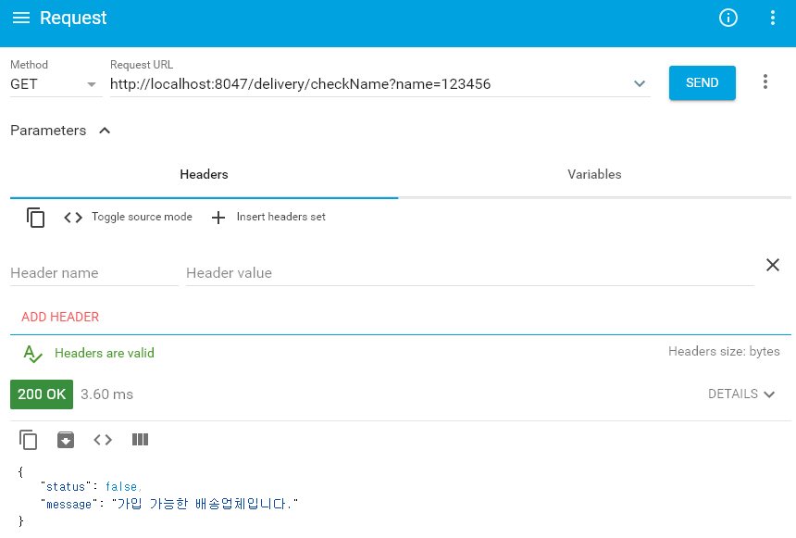Viewport: 796px width, 538px height.
Task: Focus the Header value field
Action: click(469, 273)
